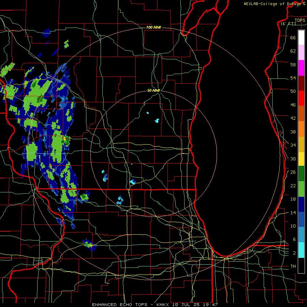Select the 50 legend value

click(x=293, y=91)
